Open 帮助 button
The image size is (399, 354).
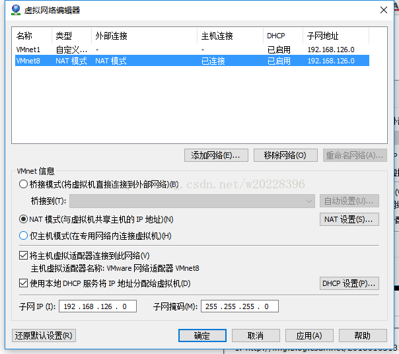coord(363,336)
